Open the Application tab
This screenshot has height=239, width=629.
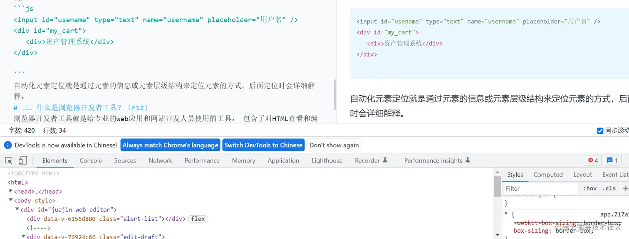click(x=283, y=160)
